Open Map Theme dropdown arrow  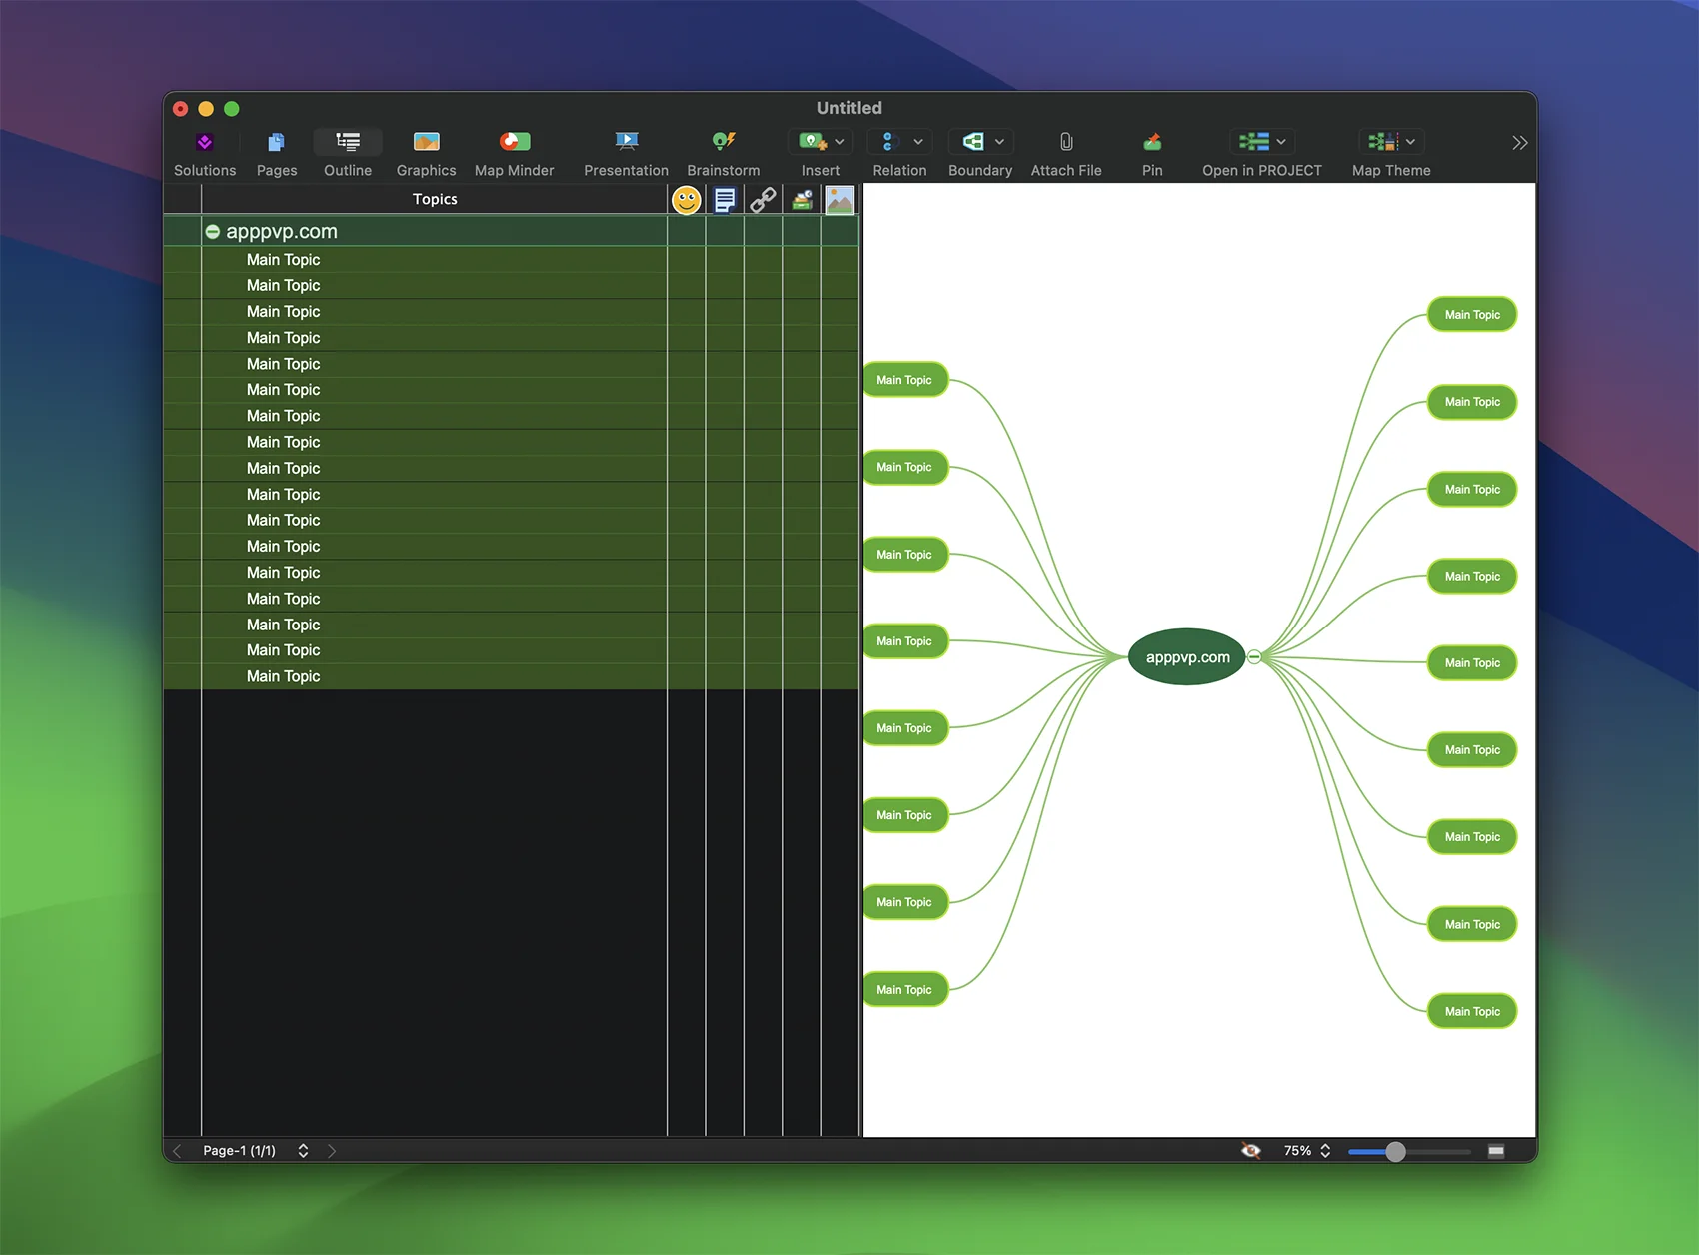(1410, 142)
